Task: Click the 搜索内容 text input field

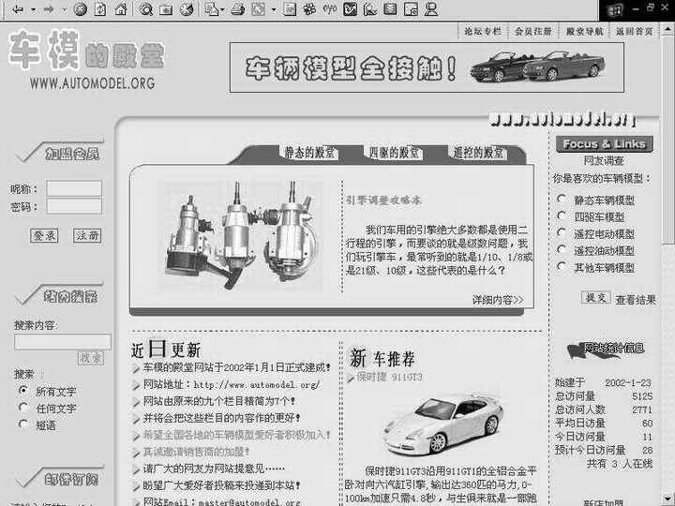Action: (x=63, y=342)
